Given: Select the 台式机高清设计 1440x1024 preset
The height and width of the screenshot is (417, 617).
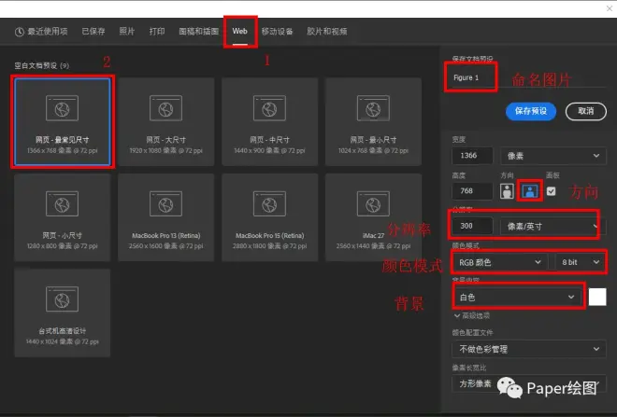Looking at the screenshot, I should [x=63, y=313].
